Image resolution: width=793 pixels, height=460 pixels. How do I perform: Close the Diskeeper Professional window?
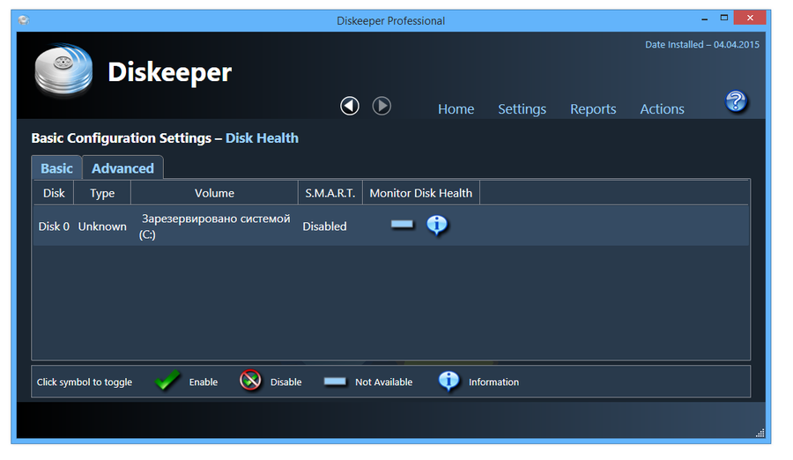(750, 18)
